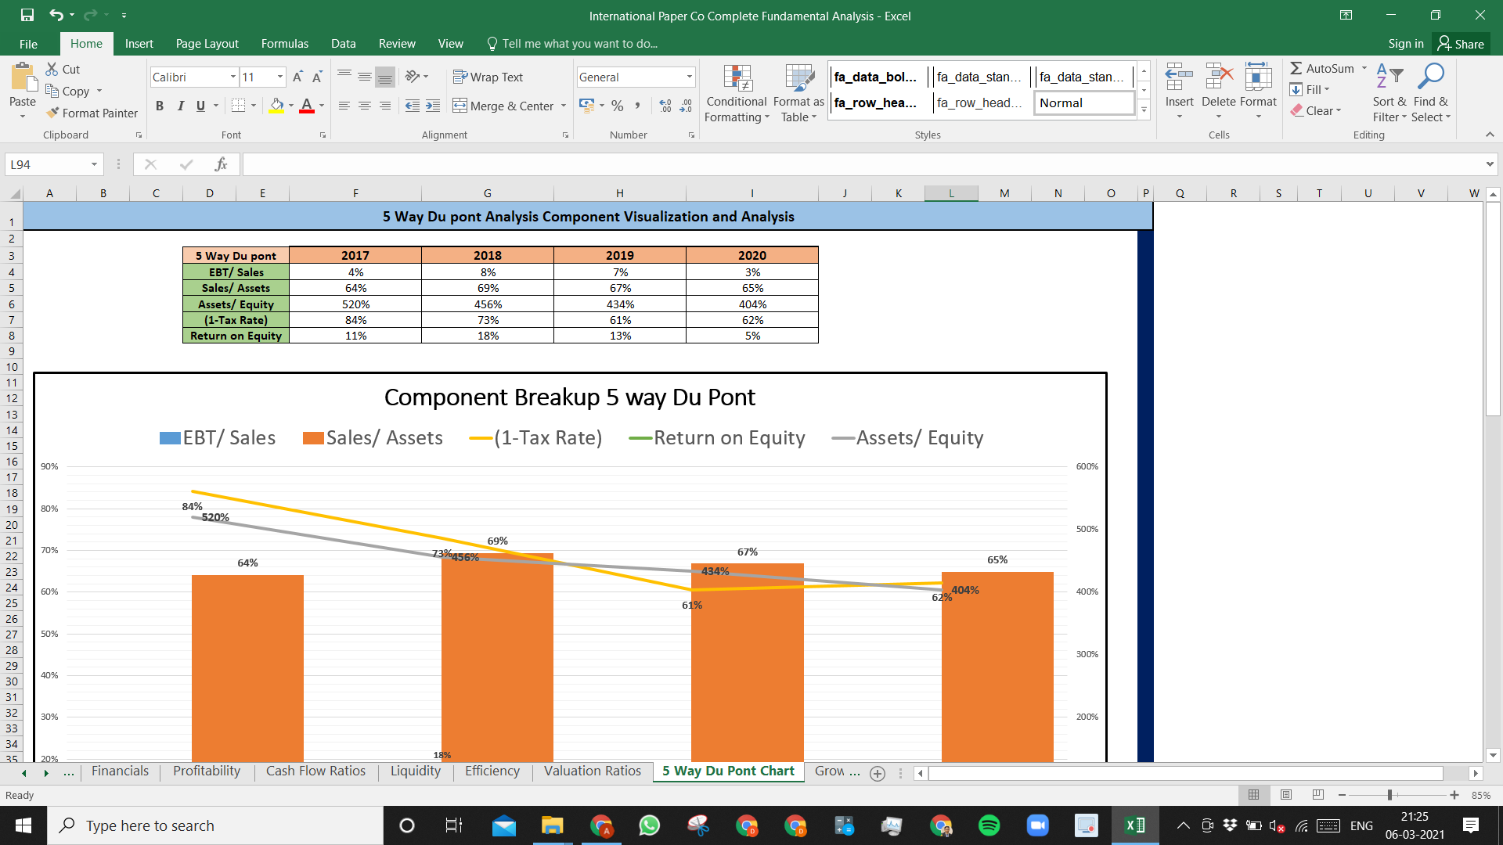Open the Liquidity sheet tab
This screenshot has width=1503, height=845.
click(x=416, y=771)
